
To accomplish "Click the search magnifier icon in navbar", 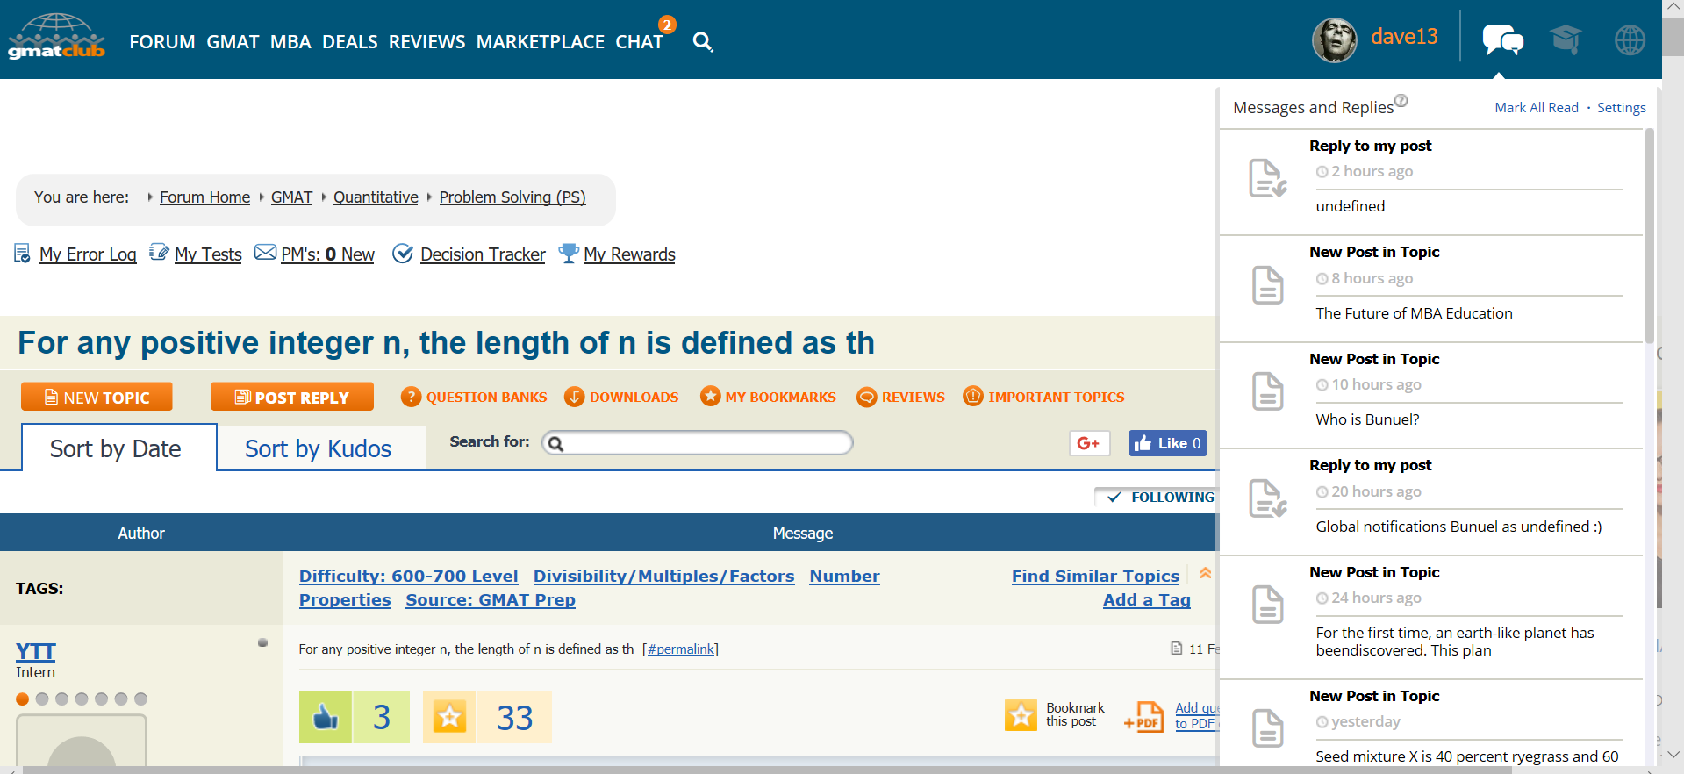I will tap(702, 41).
